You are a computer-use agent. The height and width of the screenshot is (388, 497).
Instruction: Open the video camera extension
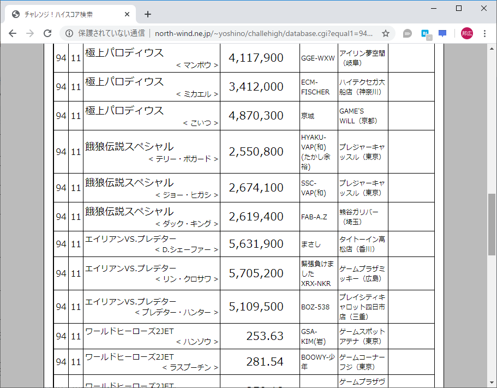(407, 33)
